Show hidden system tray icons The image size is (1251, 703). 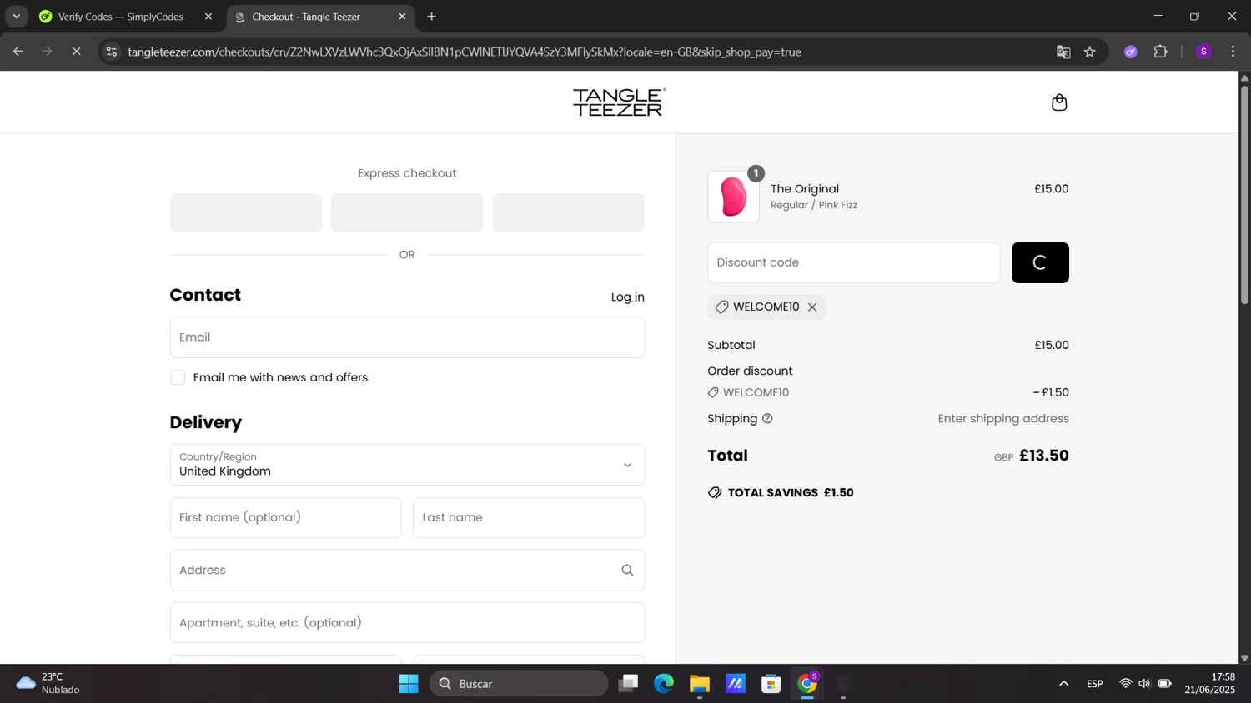1063,684
